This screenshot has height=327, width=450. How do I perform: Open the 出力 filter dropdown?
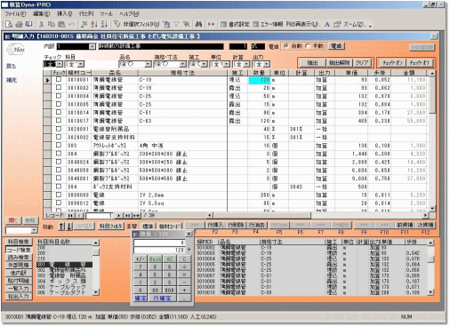tap(267, 64)
